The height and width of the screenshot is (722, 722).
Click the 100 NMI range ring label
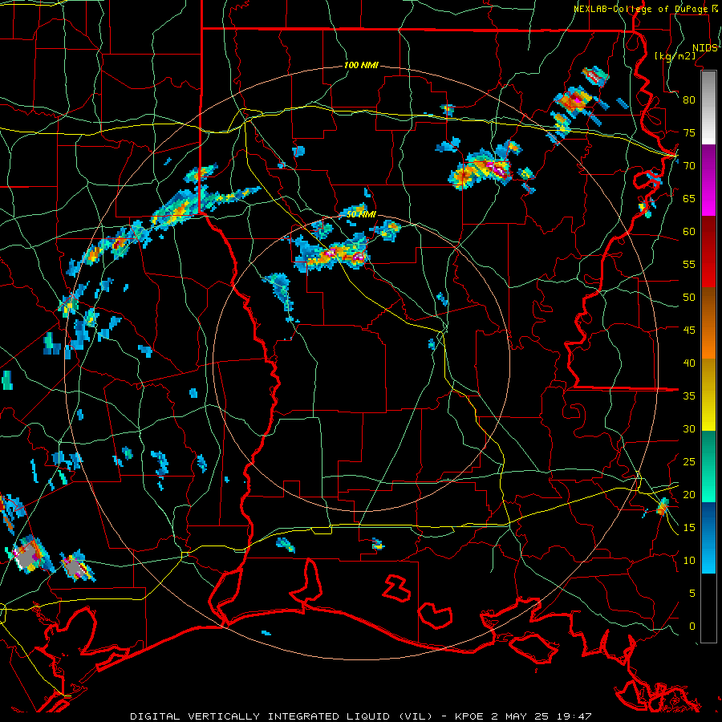pyautogui.click(x=362, y=66)
